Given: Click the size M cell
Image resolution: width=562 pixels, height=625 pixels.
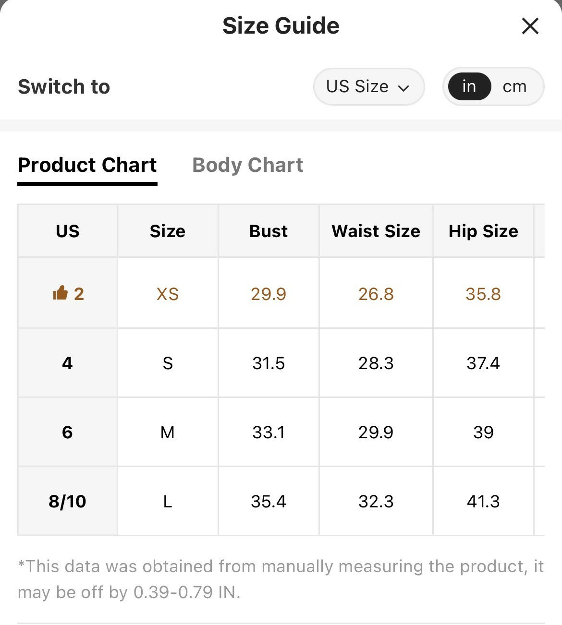Looking at the screenshot, I should pyautogui.click(x=168, y=432).
